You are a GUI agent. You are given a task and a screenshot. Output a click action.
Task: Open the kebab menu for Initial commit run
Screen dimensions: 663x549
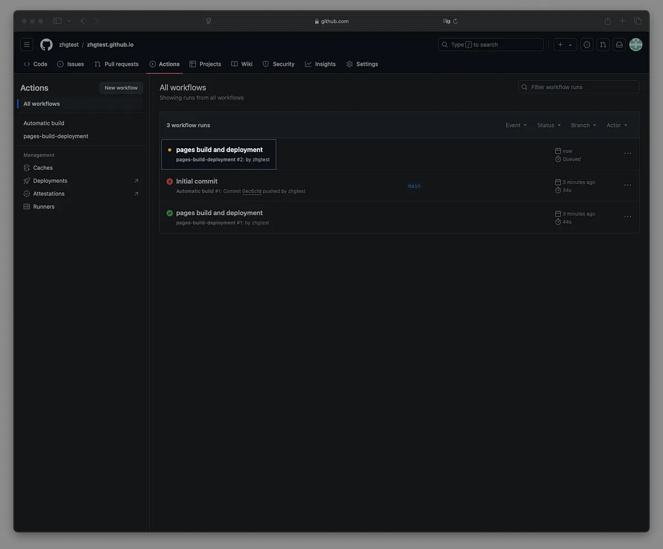[628, 185]
